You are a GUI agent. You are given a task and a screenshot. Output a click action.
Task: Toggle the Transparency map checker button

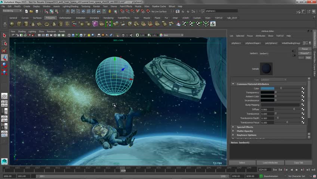(303, 92)
